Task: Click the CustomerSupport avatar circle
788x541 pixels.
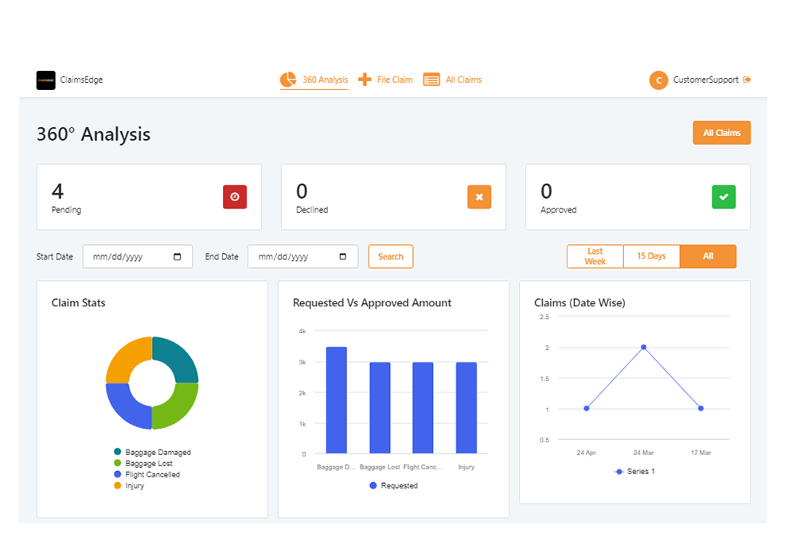Action: [658, 80]
